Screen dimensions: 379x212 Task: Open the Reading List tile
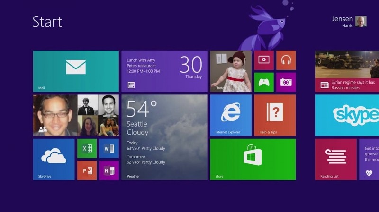tap(336, 159)
